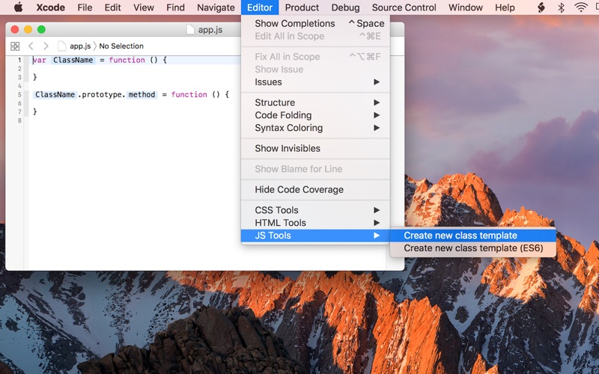Screen dimensions: 599x374
Task: Open the View menu
Action: (144, 7)
